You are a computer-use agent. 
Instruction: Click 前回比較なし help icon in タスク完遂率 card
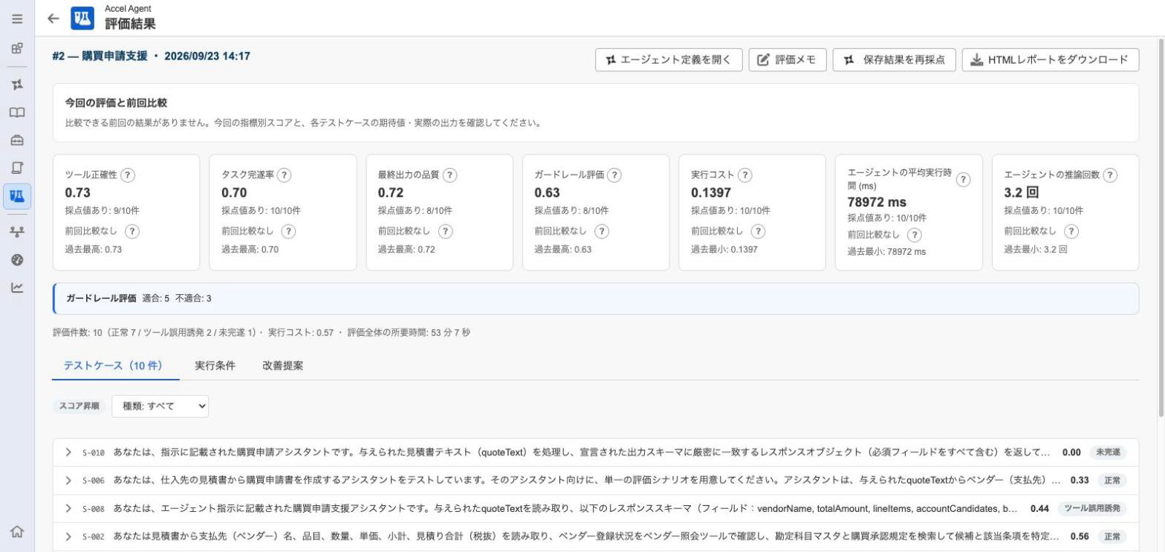[288, 231]
